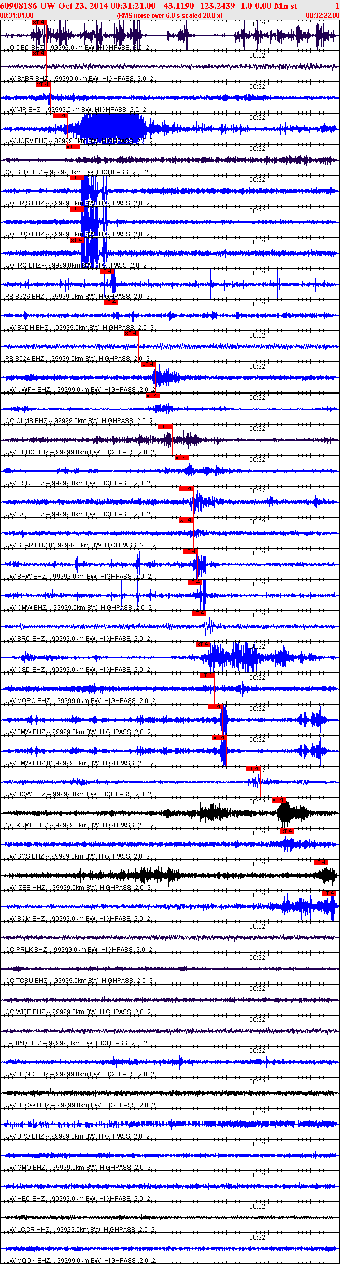Select the pick flag on UW BABR trace
Viewport: 340px width, 1264px height.
click(x=39, y=53)
